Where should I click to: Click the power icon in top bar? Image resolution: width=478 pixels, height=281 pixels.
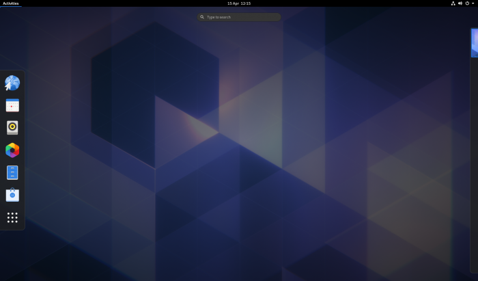tap(467, 3)
